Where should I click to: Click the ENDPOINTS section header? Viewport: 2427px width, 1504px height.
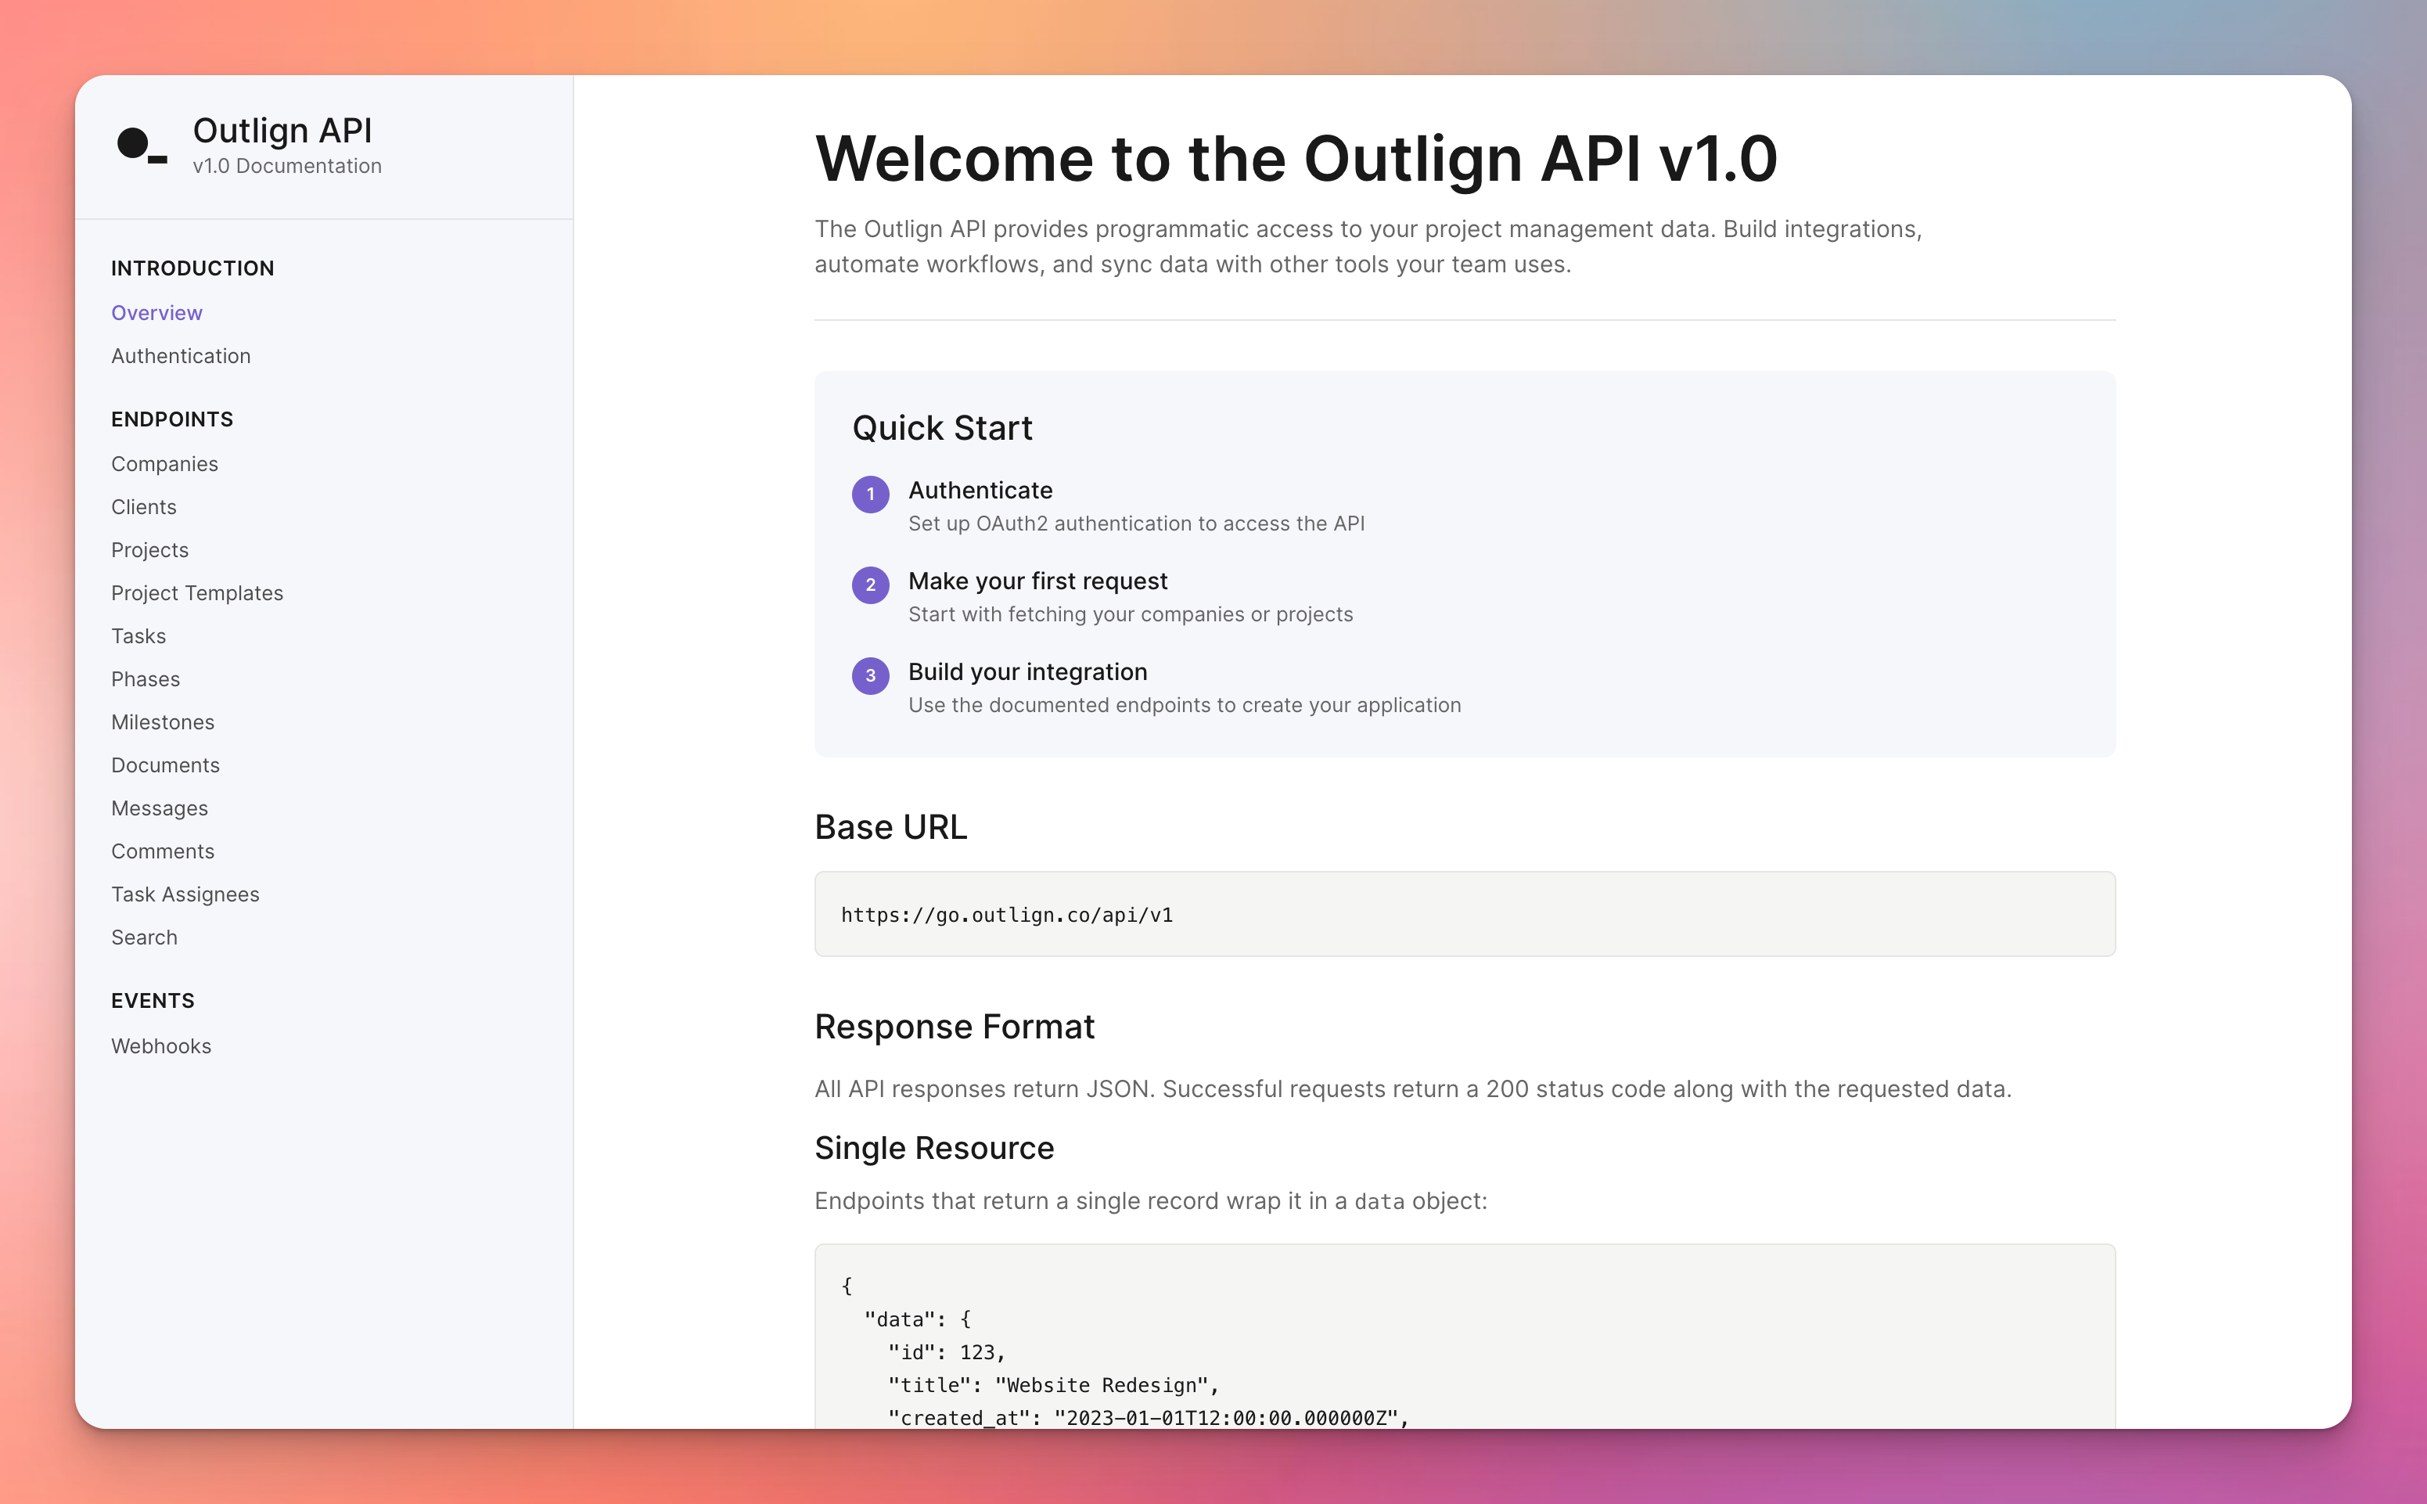click(172, 419)
